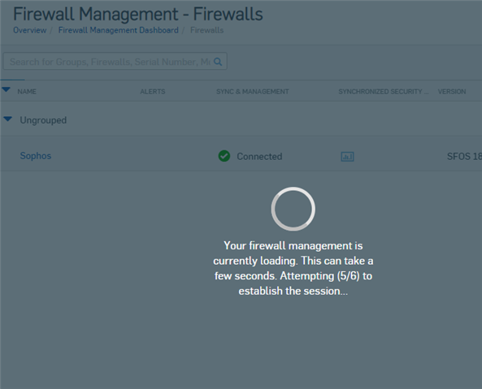Sort by the SYNCHRONIZED SECURITY column header

(384, 92)
